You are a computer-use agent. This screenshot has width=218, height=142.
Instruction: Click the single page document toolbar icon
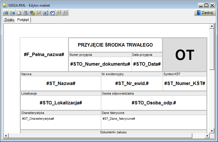pos(19,13)
